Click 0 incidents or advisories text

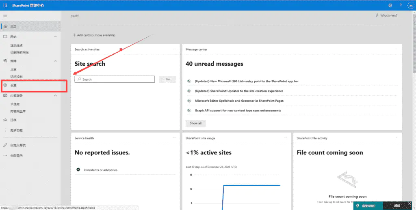click(101, 170)
